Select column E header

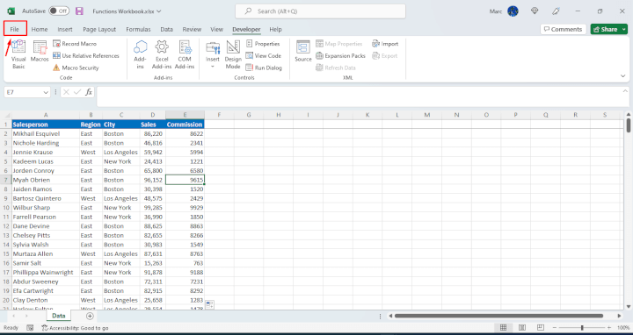pyautogui.click(x=185, y=115)
